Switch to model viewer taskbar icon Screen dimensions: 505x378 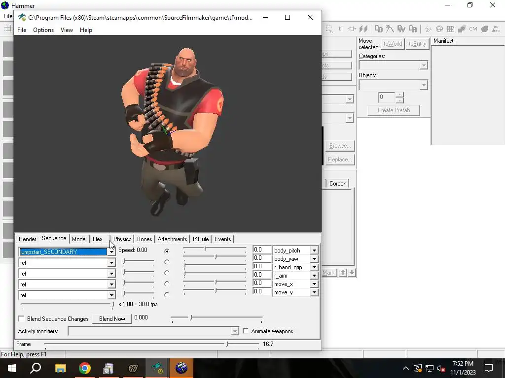click(x=157, y=368)
